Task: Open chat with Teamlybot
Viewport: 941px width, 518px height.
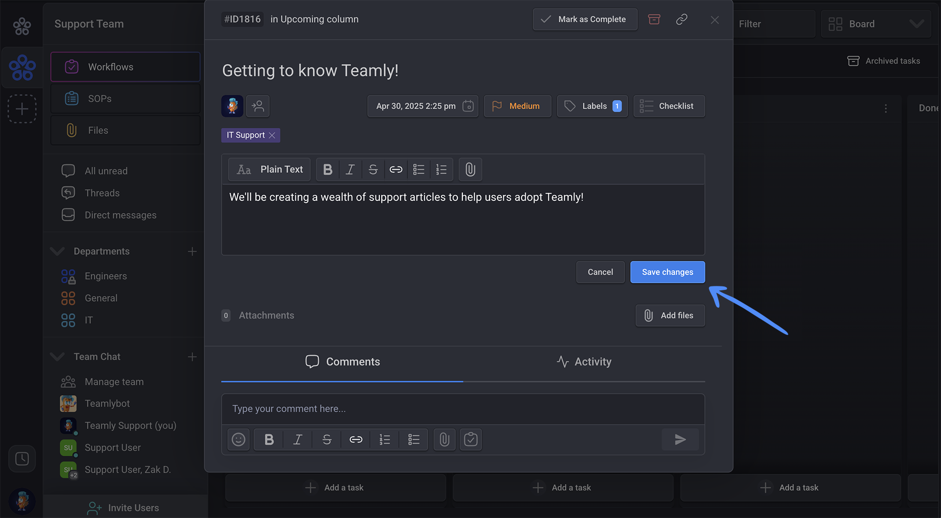Action: 107,403
